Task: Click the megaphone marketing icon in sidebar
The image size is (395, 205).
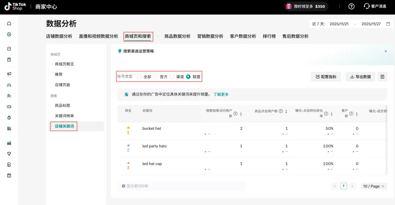Action: tap(9, 74)
